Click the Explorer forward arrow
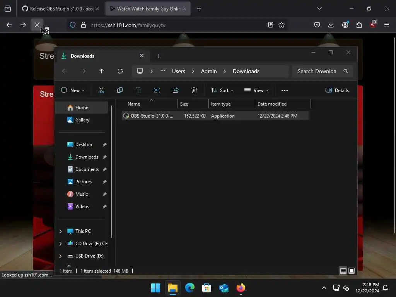Viewport: 396px width, 297px height. (83, 71)
